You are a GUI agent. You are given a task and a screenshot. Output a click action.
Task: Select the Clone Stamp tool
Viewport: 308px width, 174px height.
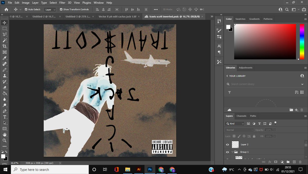point(4,76)
